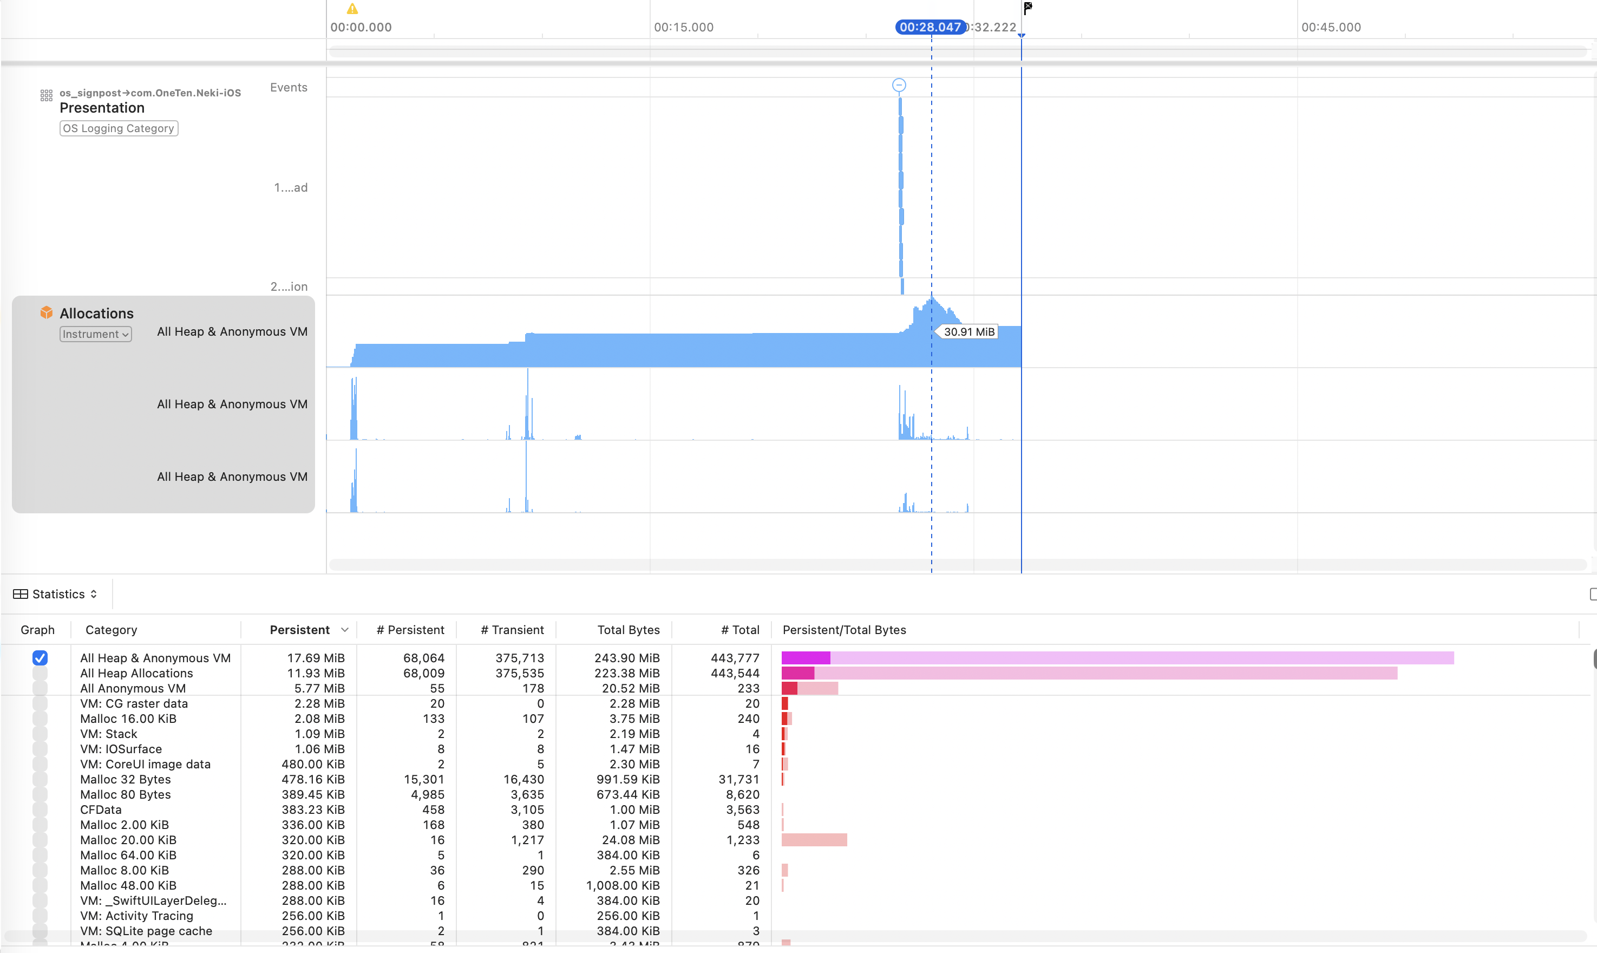Click the 30.91 MiB value tooltip
This screenshot has height=953, width=1597.
[x=968, y=332]
